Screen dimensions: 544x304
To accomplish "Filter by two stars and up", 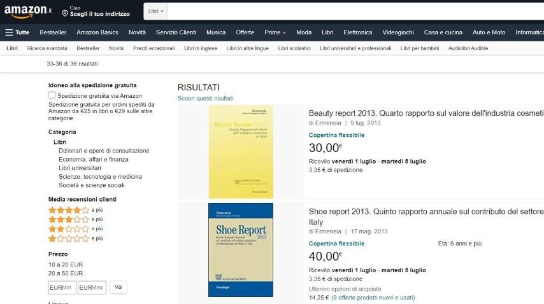I will tap(76, 228).
